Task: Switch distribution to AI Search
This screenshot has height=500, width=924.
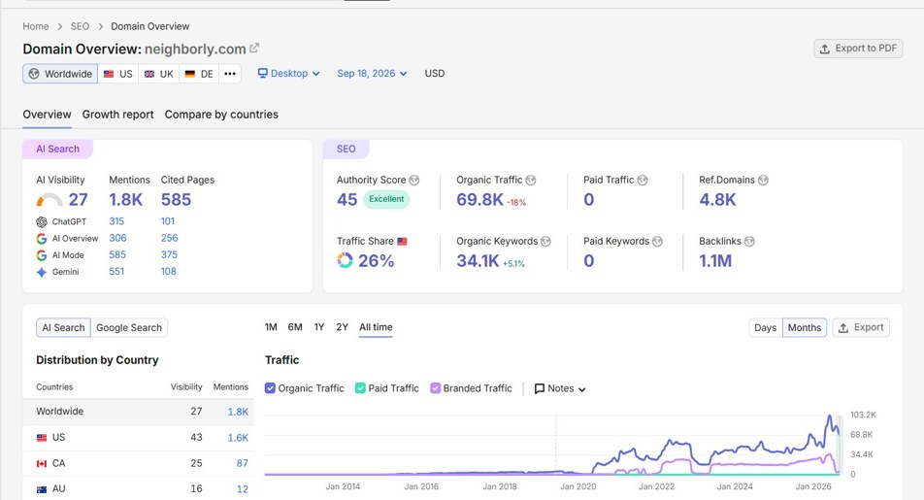Action: coord(64,328)
